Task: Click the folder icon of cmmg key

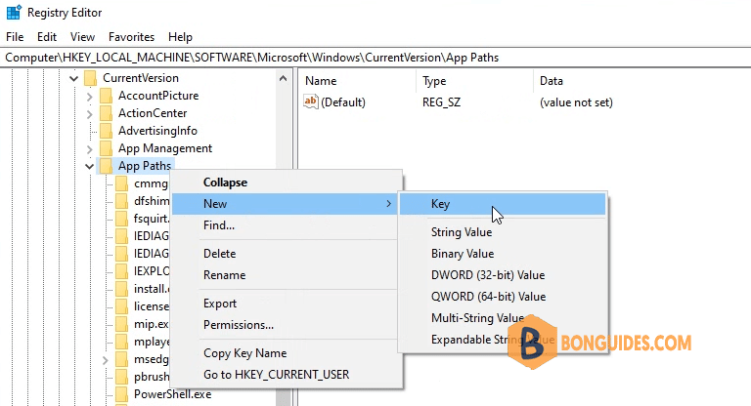Action: (x=121, y=183)
